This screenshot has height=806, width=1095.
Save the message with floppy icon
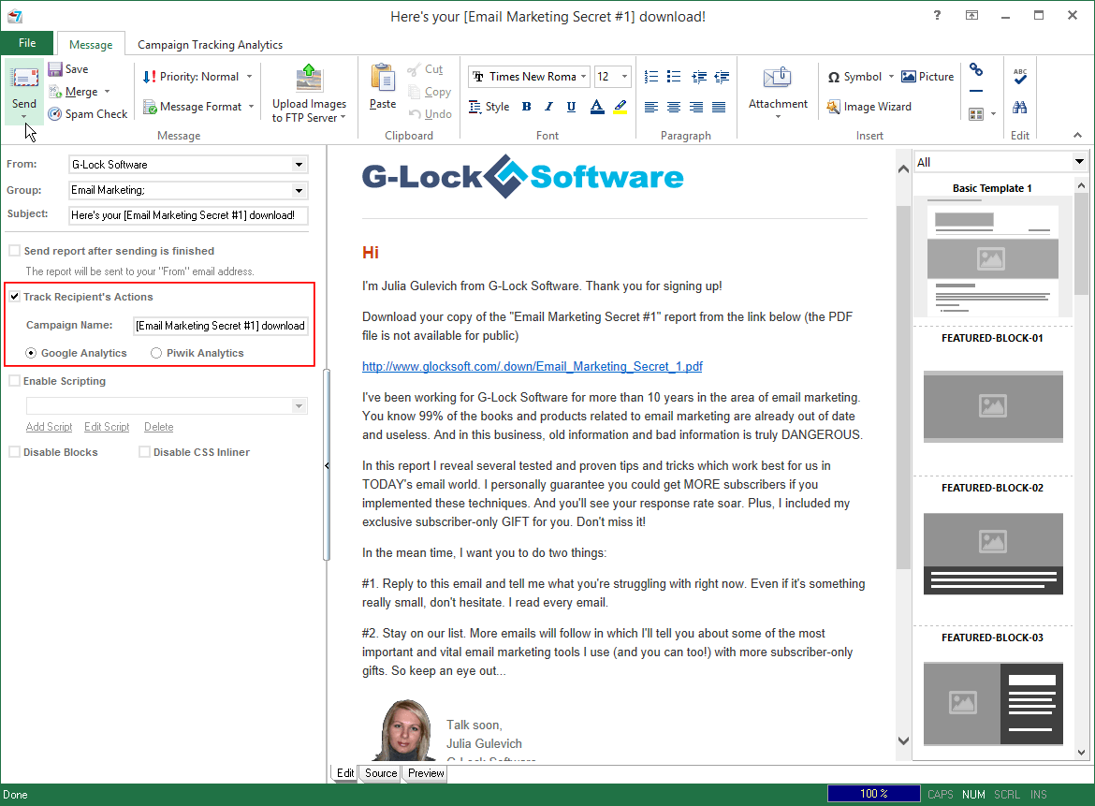[55, 69]
